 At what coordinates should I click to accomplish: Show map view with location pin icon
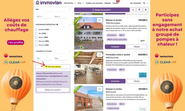[146, 10]
